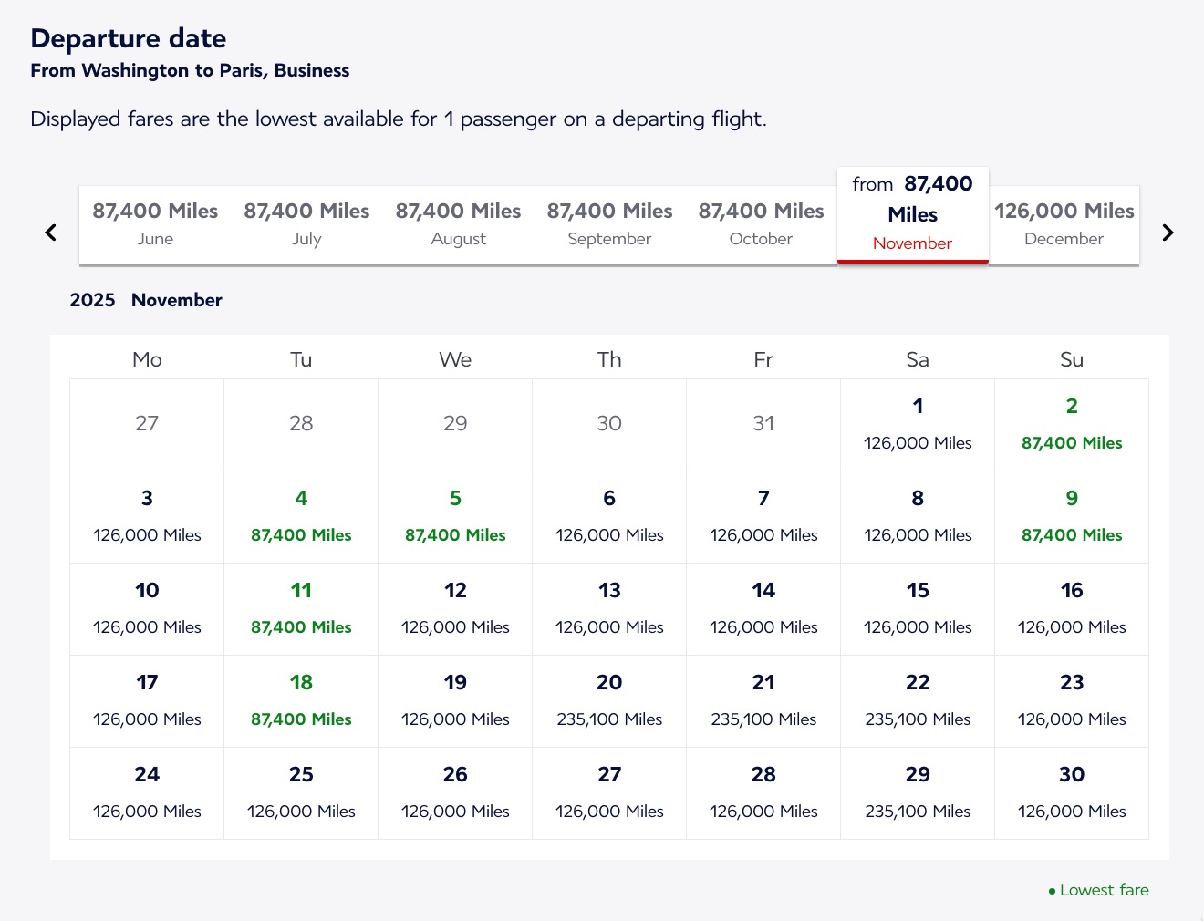Switch to the September month tab
1204x921 pixels.
click(609, 224)
